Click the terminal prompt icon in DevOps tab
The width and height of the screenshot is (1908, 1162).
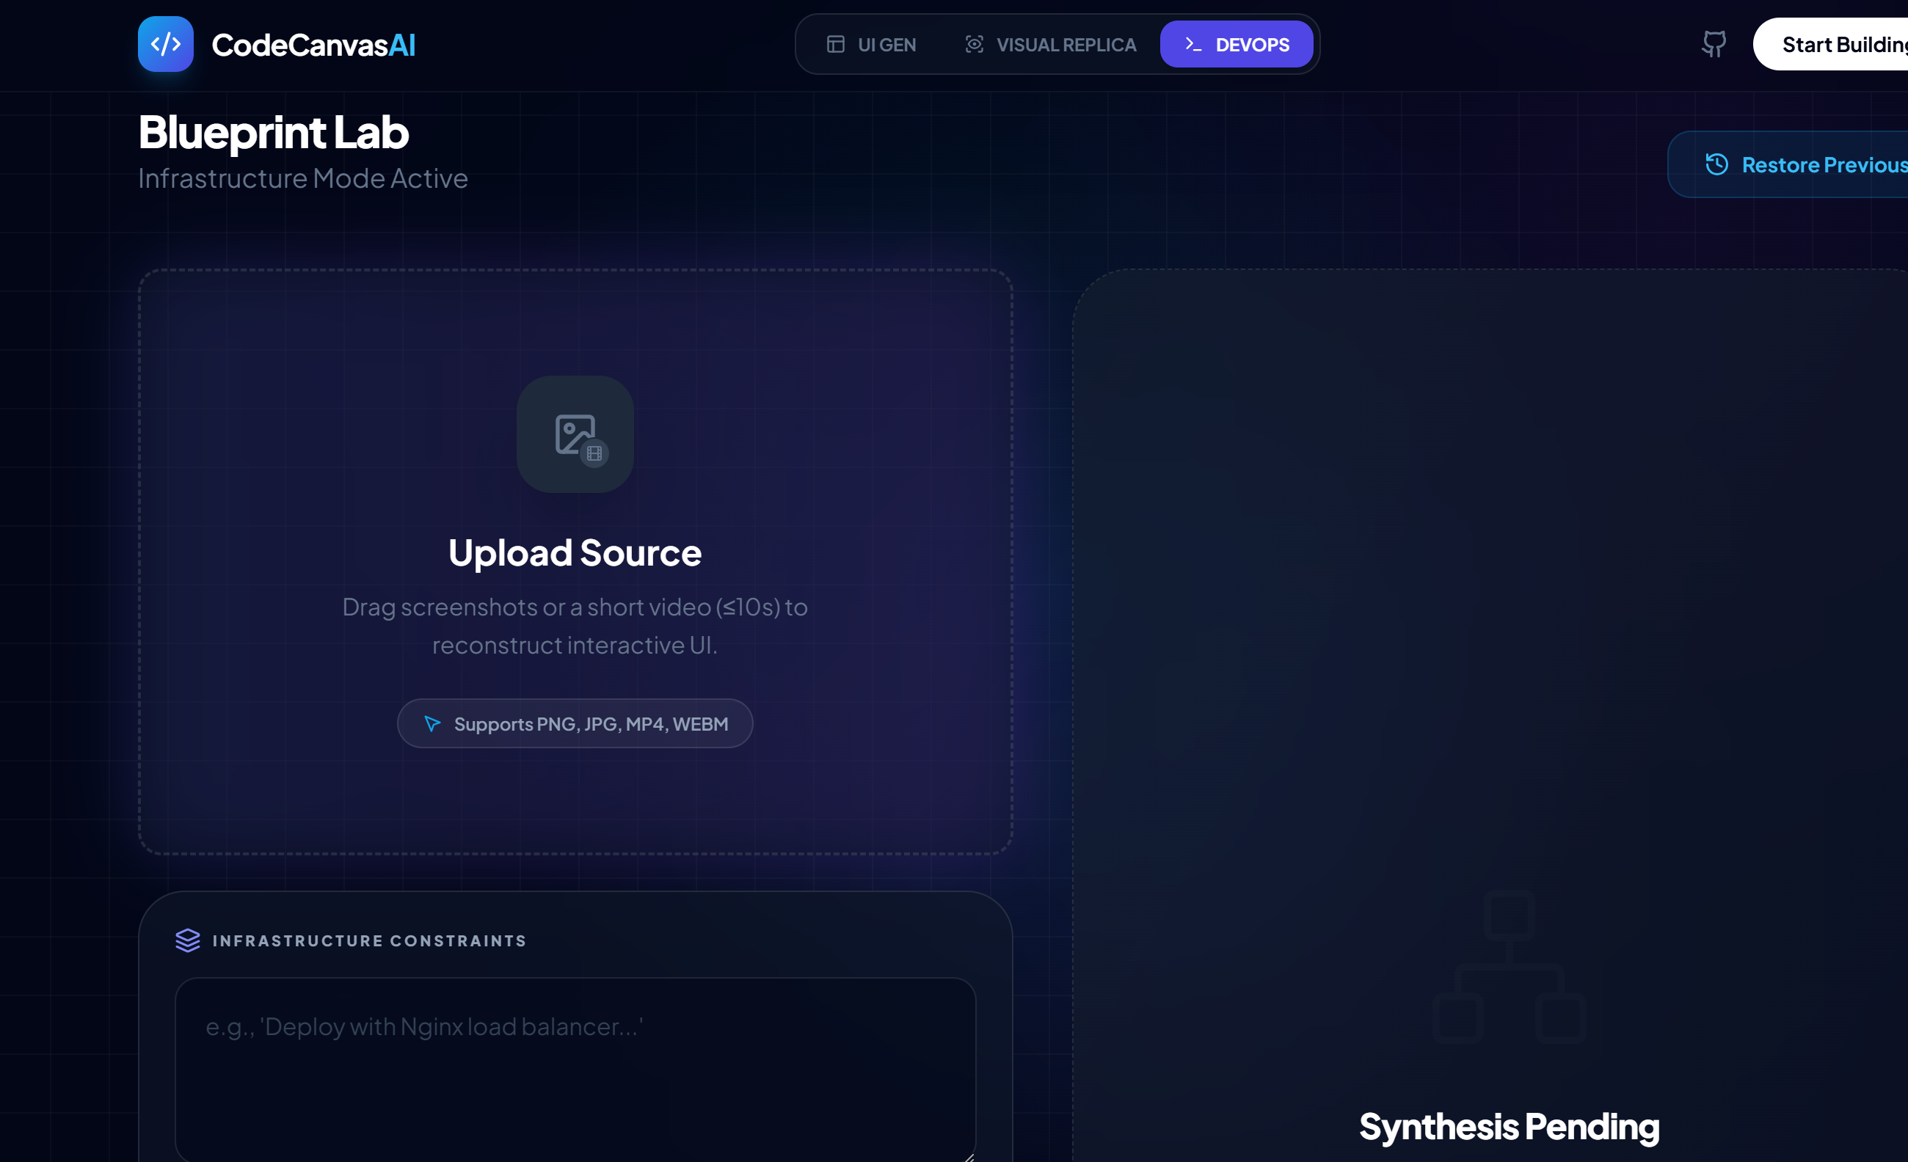[1192, 45]
